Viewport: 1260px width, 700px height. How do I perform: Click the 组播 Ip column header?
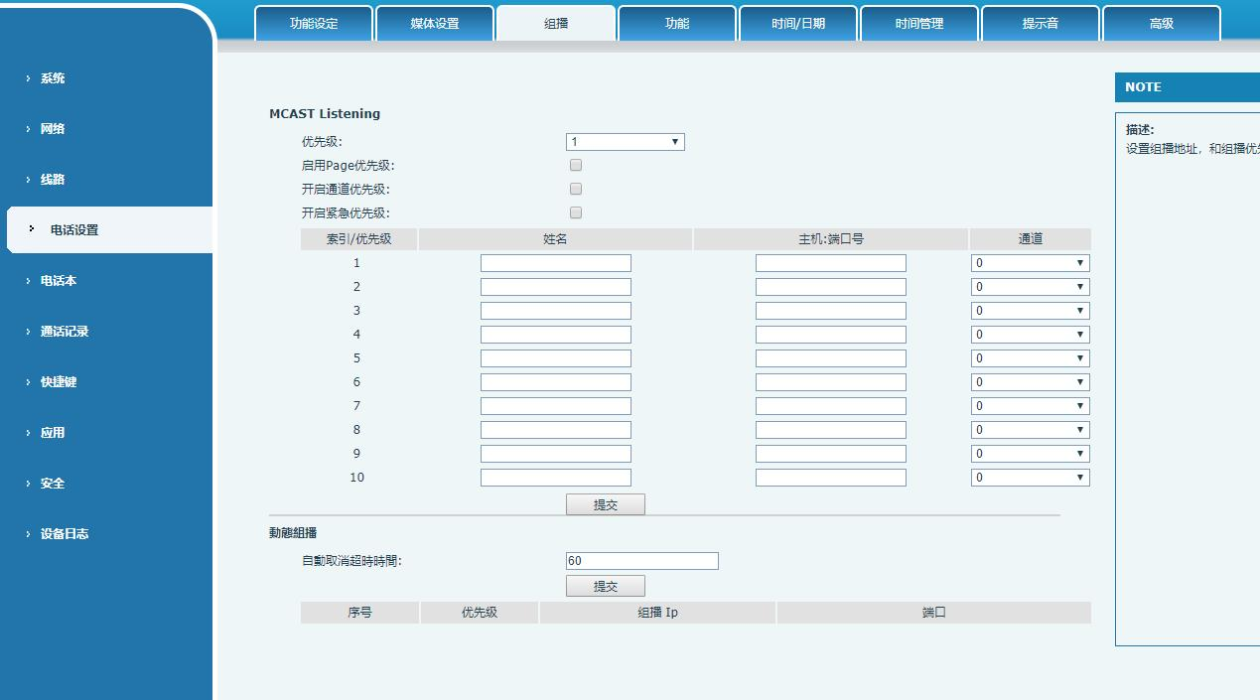tap(657, 613)
